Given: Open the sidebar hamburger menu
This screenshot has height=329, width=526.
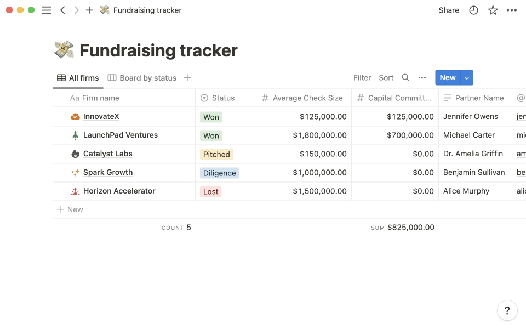Looking at the screenshot, I should 46,10.
